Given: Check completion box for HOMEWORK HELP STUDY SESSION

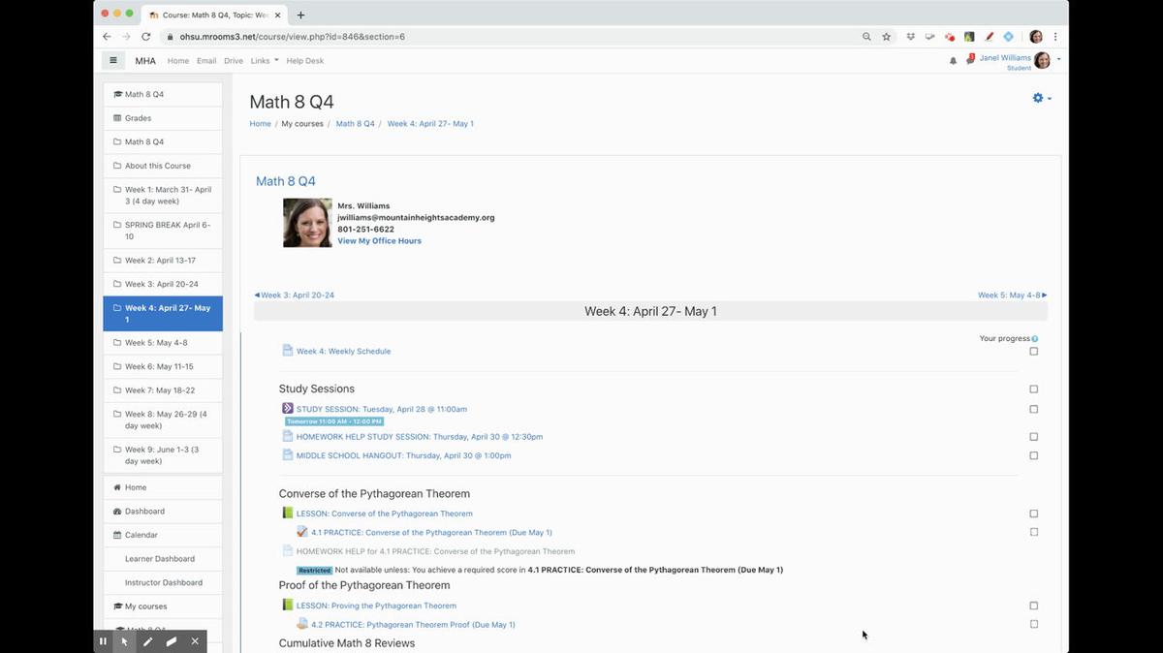Looking at the screenshot, I should pyautogui.click(x=1034, y=437).
